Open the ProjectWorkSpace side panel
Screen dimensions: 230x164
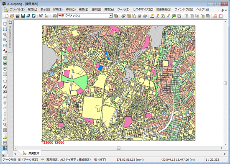tap(10, 36)
